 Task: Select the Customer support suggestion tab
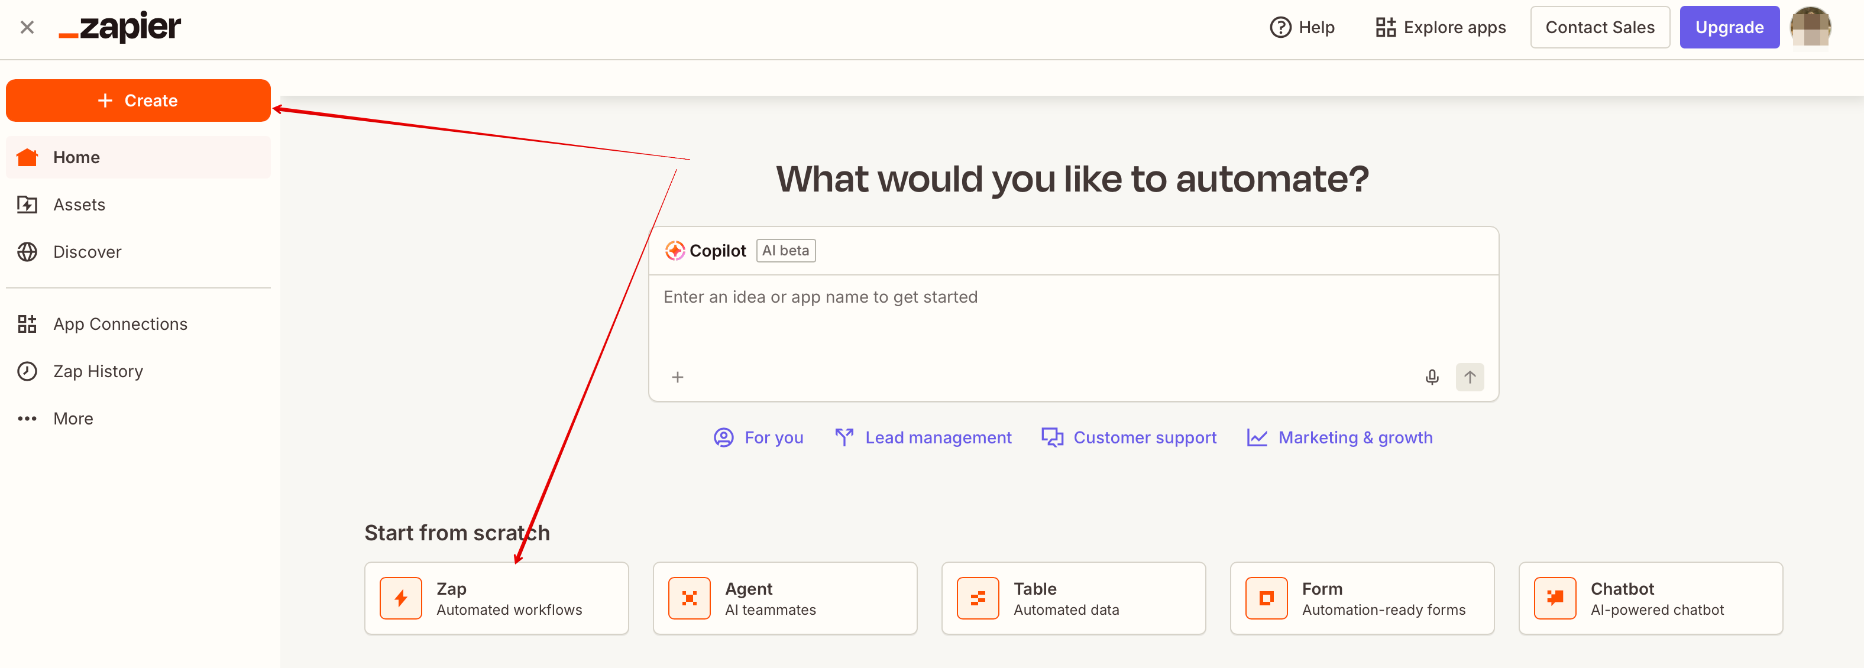pyautogui.click(x=1129, y=437)
